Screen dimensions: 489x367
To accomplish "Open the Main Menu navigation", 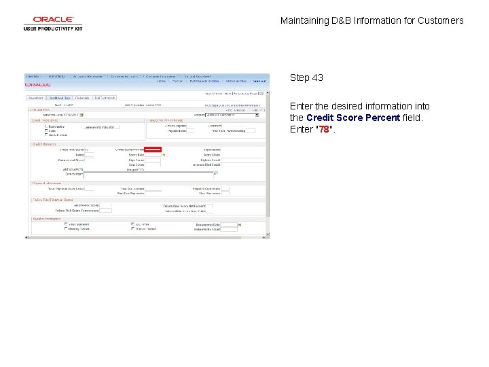I will (x=57, y=76).
